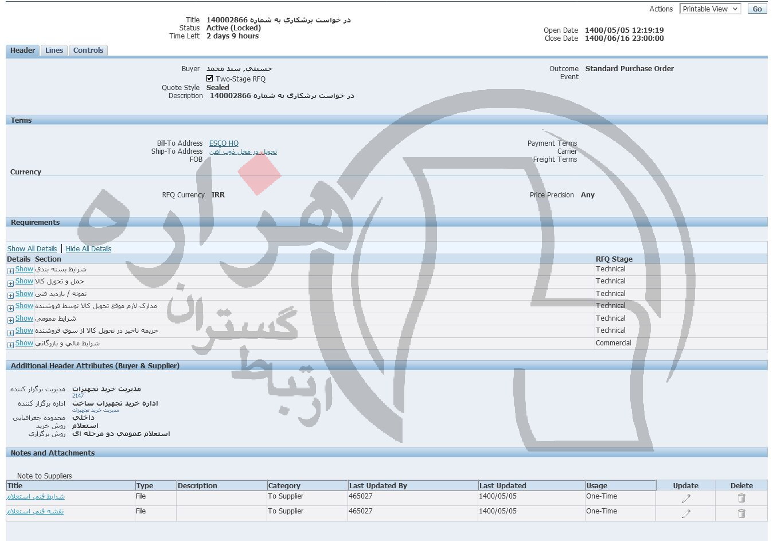The image size is (773, 541).
Task: Click Show link for شرايط مالي و بازرگاني
Action: coord(24,343)
